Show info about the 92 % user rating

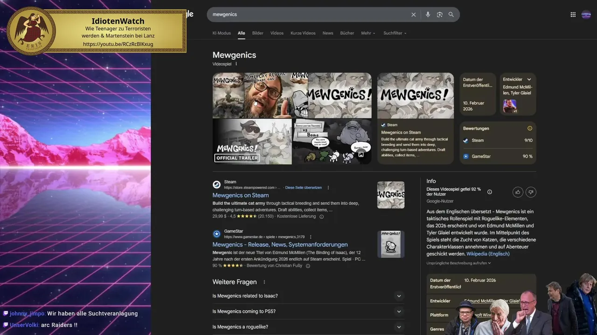(489, 192)
